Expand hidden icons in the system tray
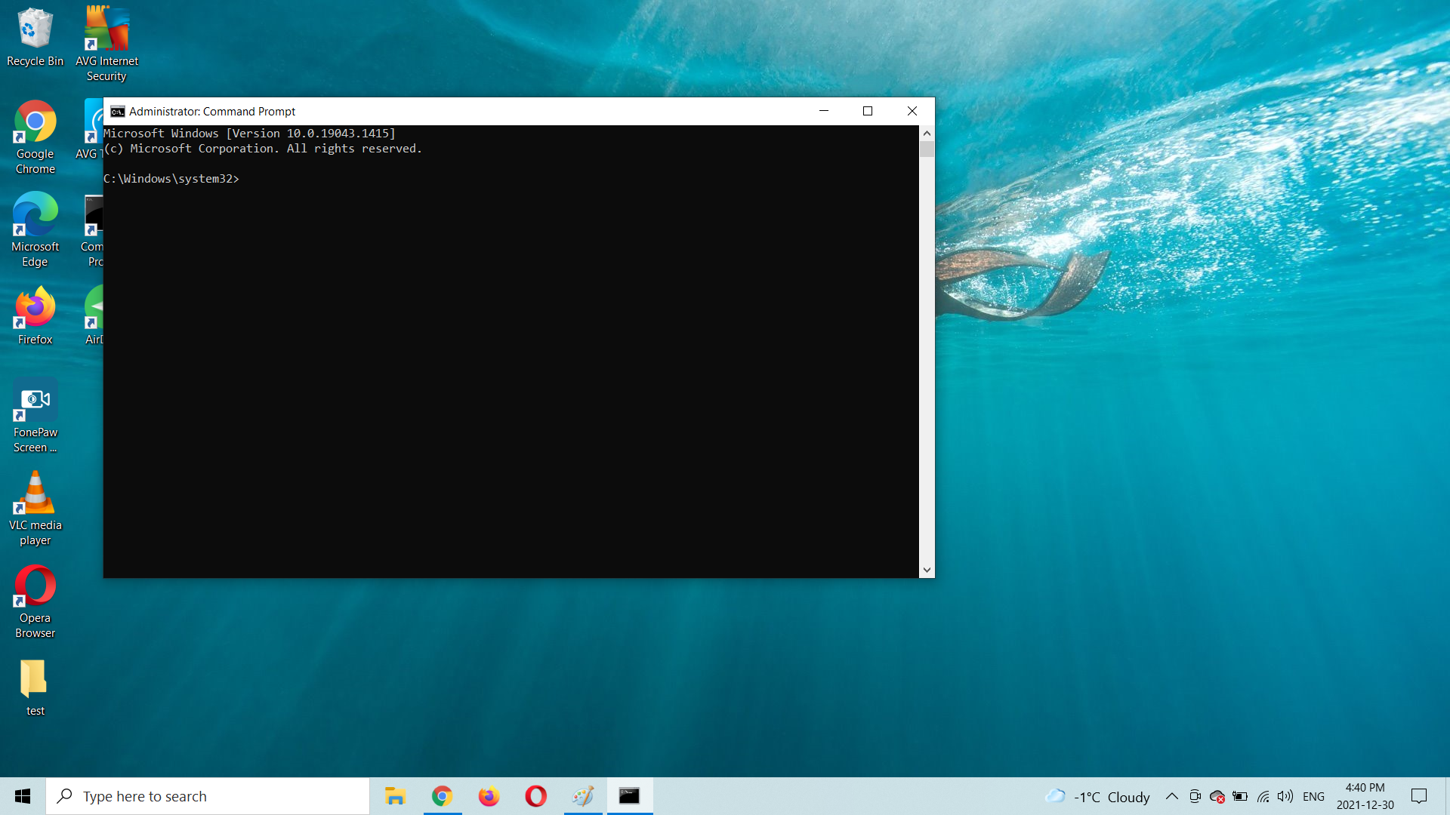This screenshot has height=815, width=1450. tap(1171, 796)
